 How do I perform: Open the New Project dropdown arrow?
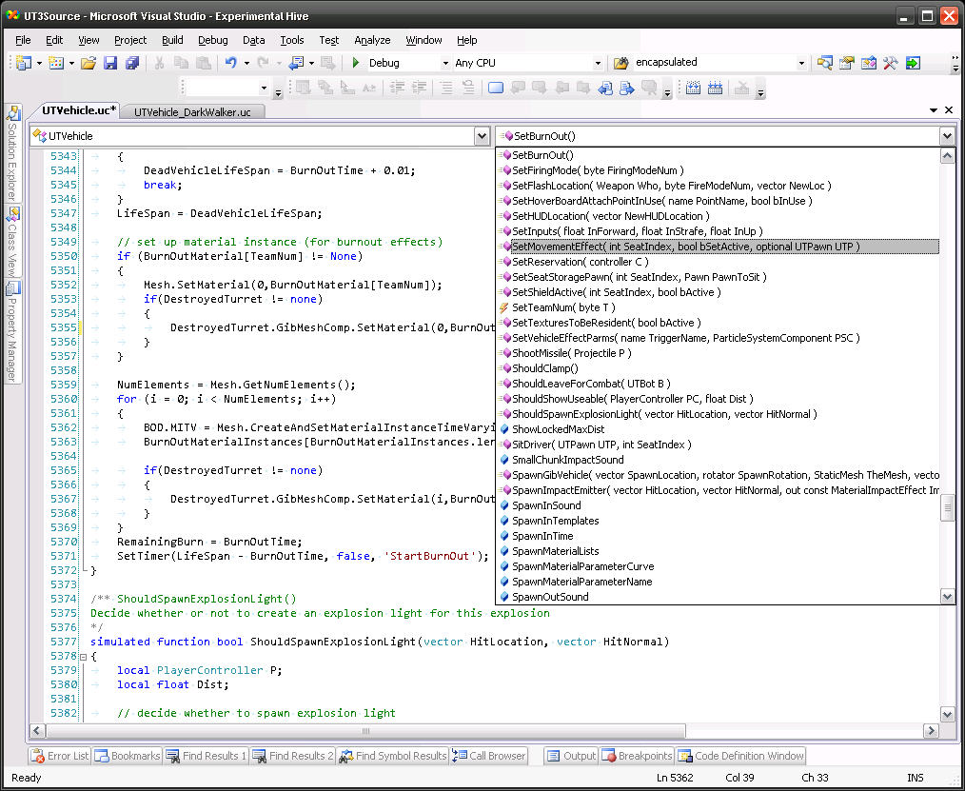coord(39,63)
